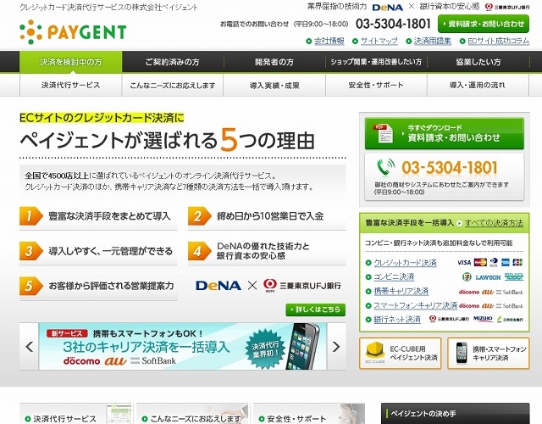Click the au logo on banner
Viewport: 542px width, 424px height.
(115, 361)
